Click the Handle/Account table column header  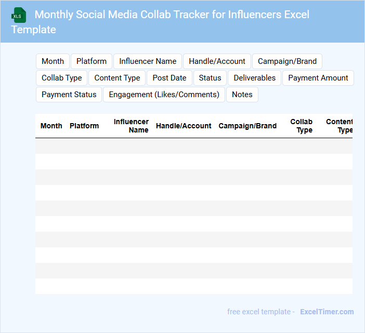tap(184, 126)
